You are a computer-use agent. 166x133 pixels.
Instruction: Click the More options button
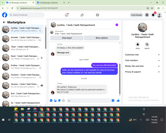click(102, 38)
